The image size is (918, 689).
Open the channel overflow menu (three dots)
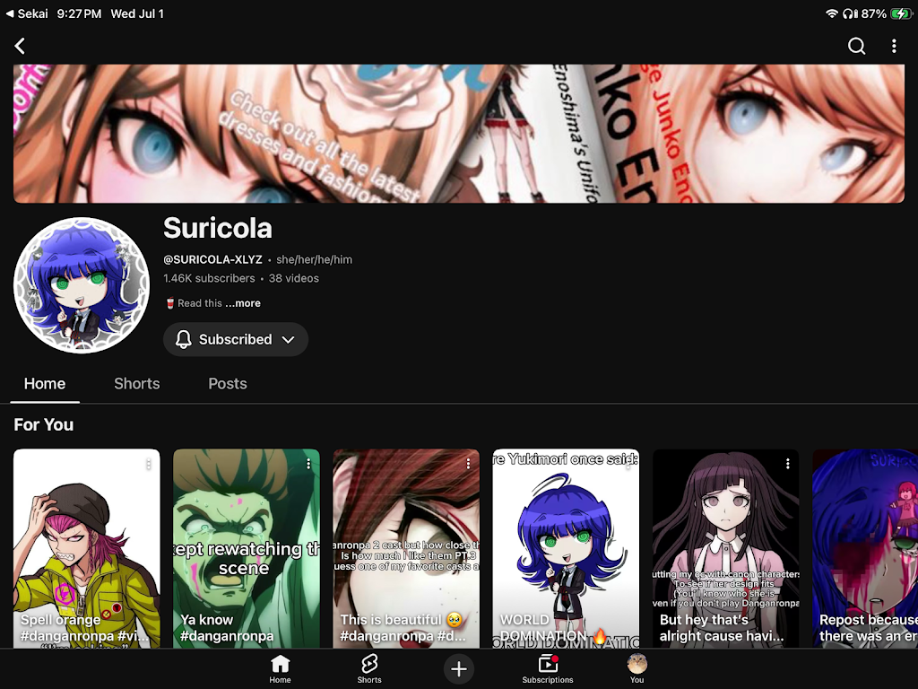[894, 46]
